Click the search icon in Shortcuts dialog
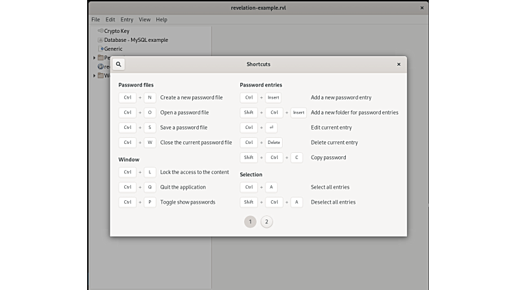 pyautogui.click(x=119, y=64)
